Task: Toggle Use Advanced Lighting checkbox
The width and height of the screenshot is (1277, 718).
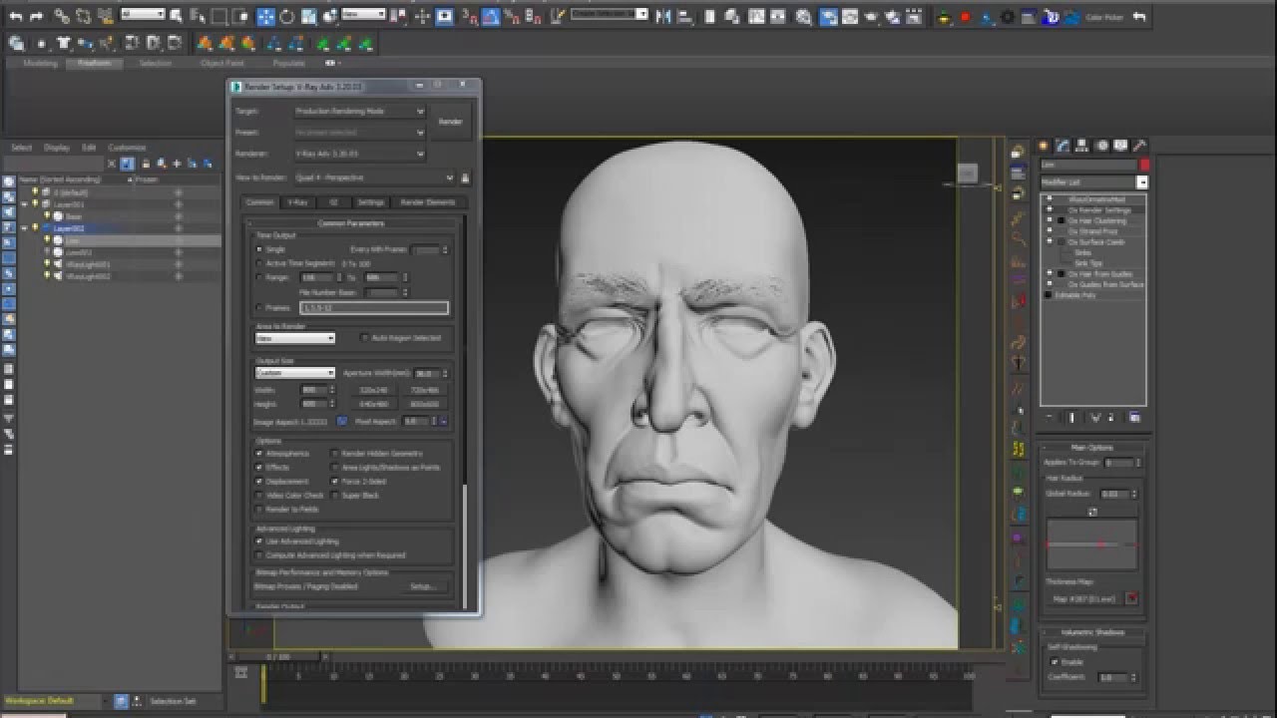Action: pos(259,541)
